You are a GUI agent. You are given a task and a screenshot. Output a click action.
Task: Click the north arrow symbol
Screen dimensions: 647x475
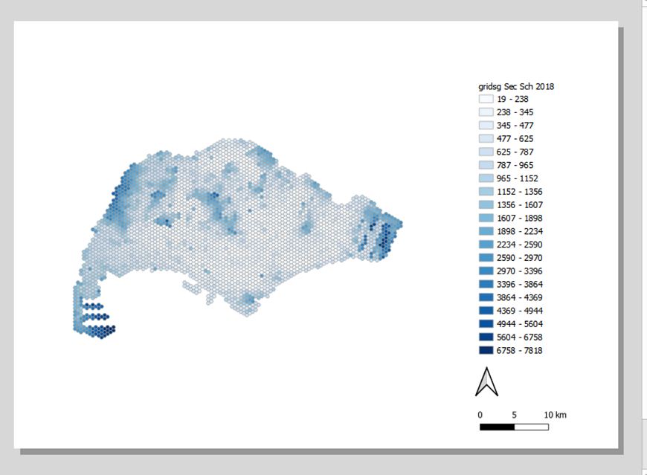[486, 382]
